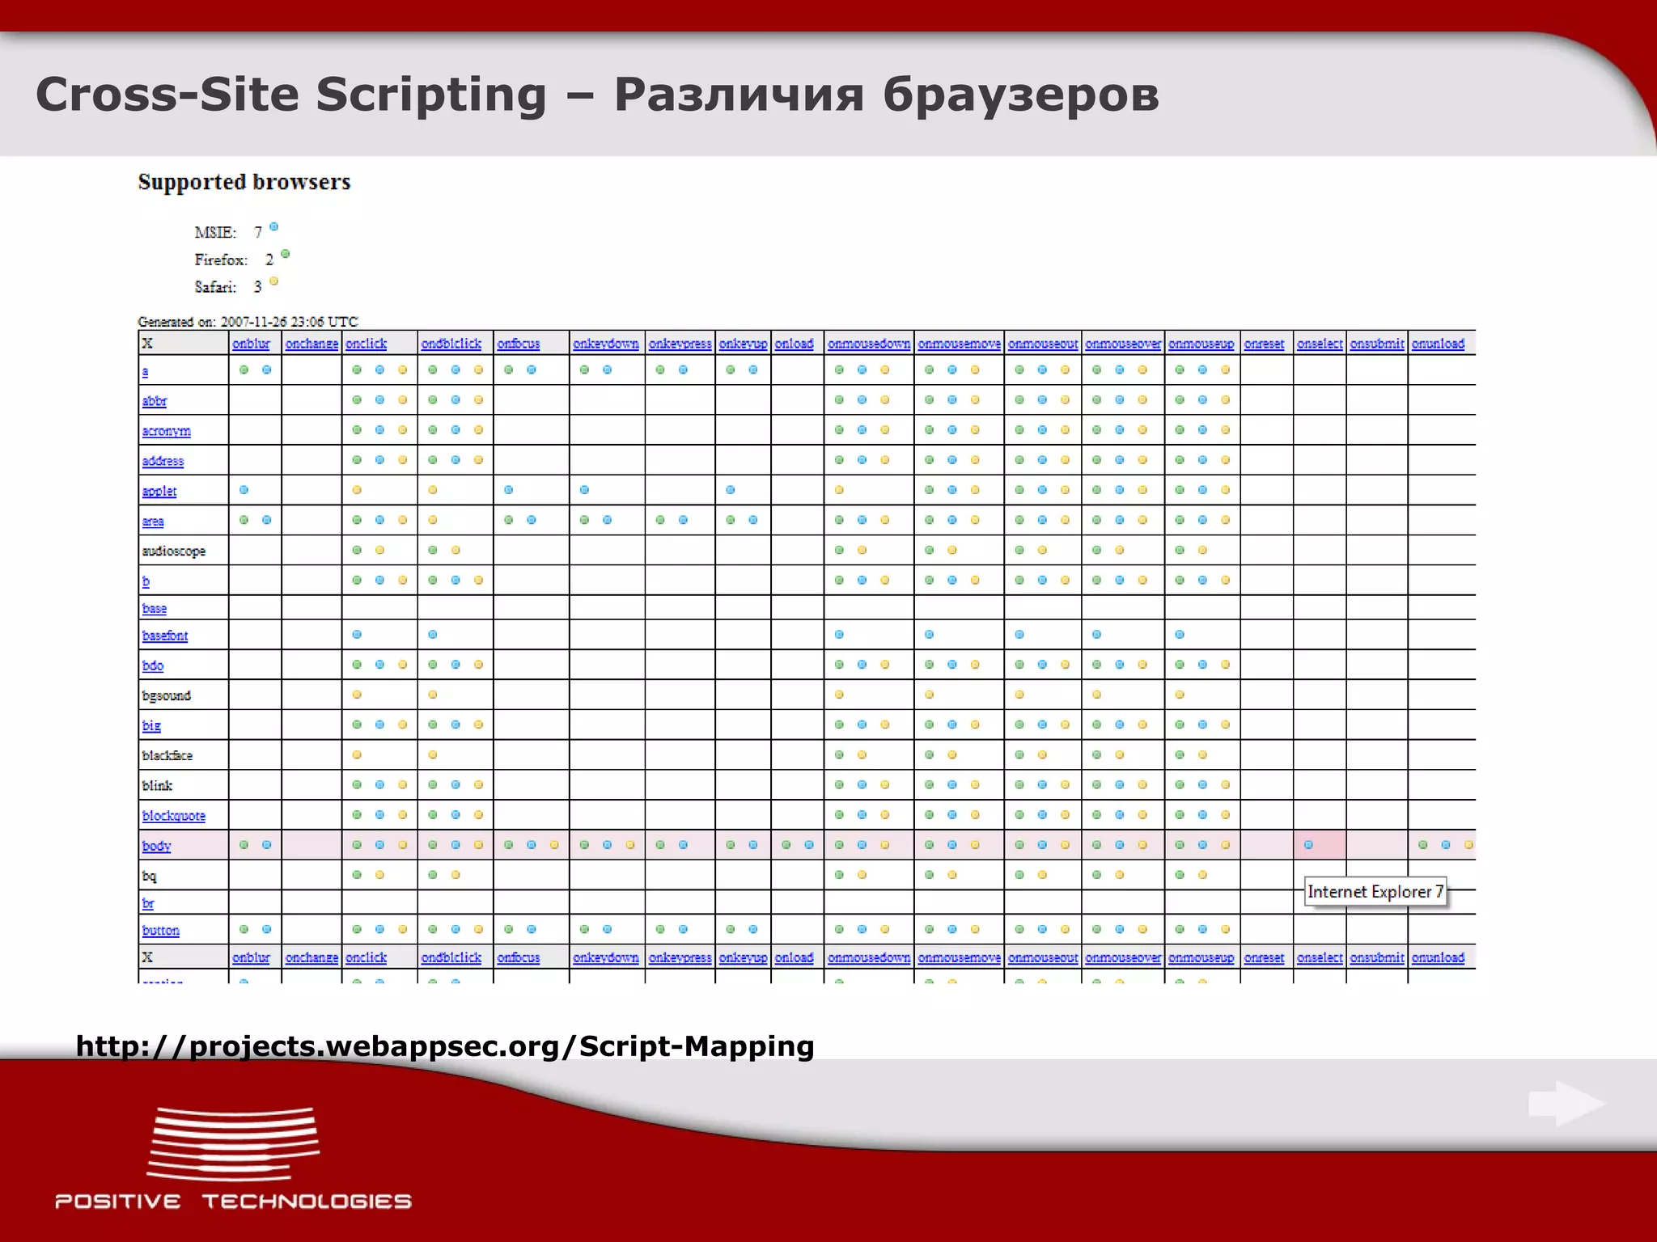Click yellow dot in applet onmousedown cell

[839, 490]
